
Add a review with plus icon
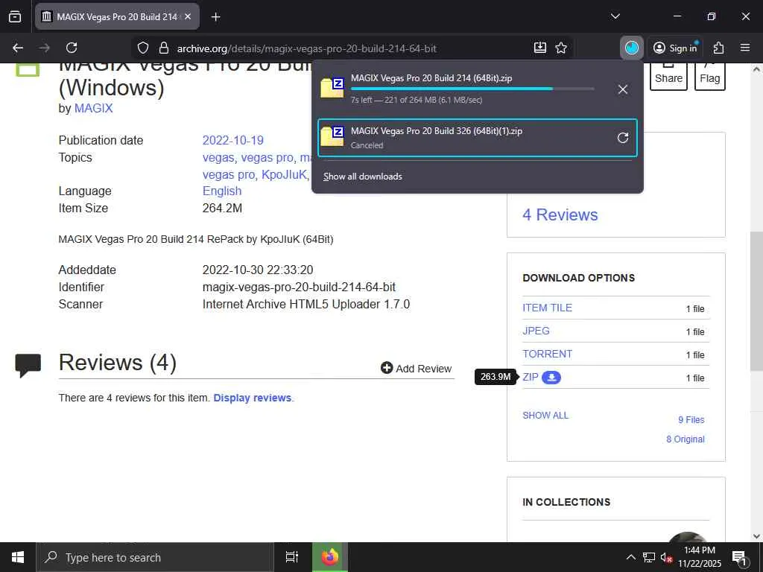(416, 368)
